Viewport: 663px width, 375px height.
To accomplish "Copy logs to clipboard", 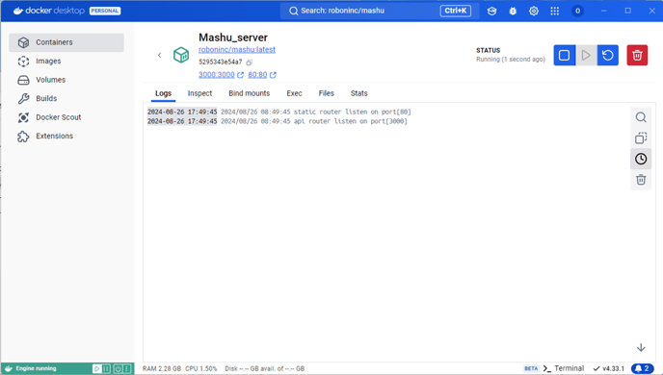I will coord(641,137).
